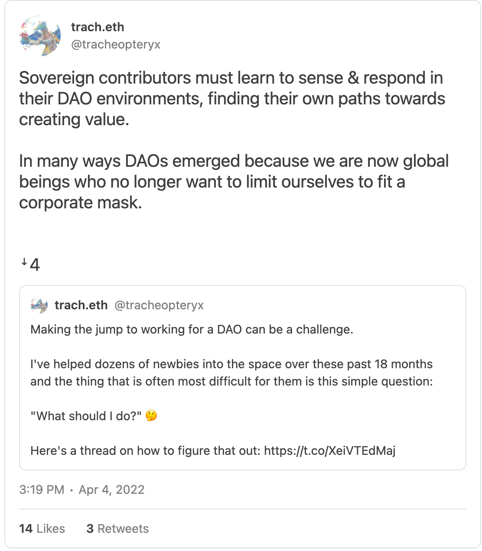Open quoted tweet via 'Making the jump' line
This screenshot has height=551, width=482.
coord(192,329)
